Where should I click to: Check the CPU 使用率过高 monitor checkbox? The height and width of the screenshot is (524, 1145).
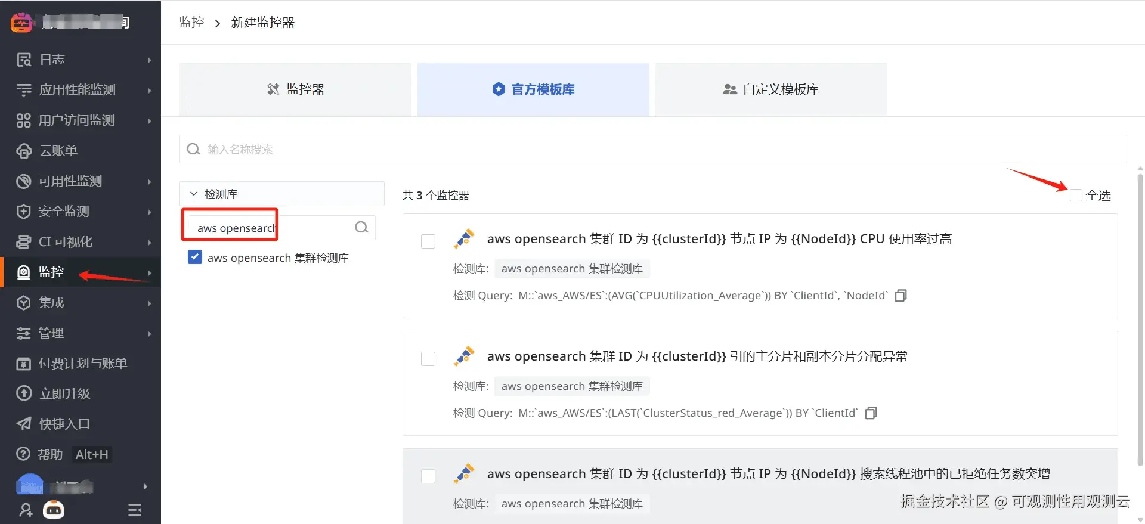pyautogui.click(x=428, y=241)
